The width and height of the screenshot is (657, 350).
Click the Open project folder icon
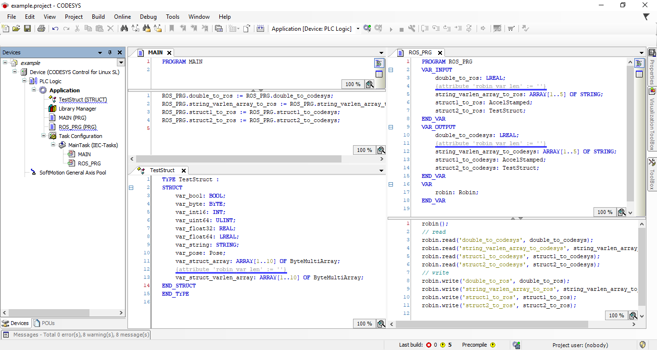[x=16, y=29]
